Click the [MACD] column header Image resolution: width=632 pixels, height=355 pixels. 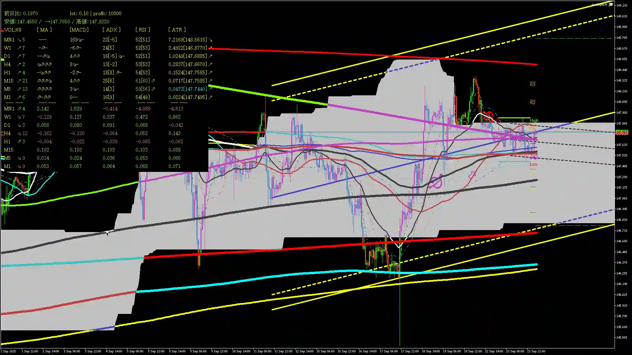point(79,30)
